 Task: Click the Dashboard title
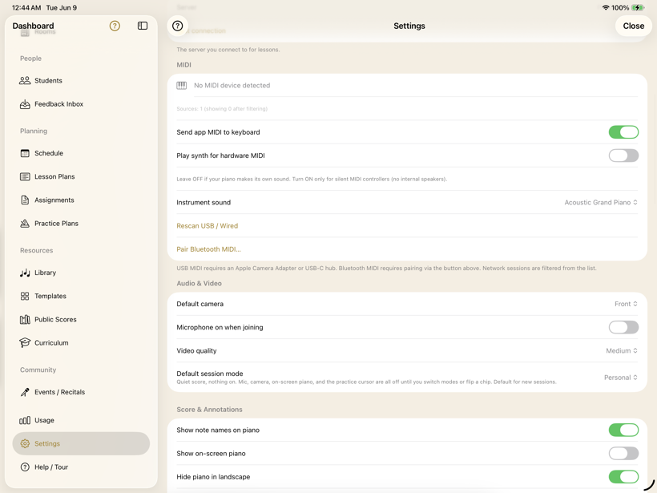33,26
